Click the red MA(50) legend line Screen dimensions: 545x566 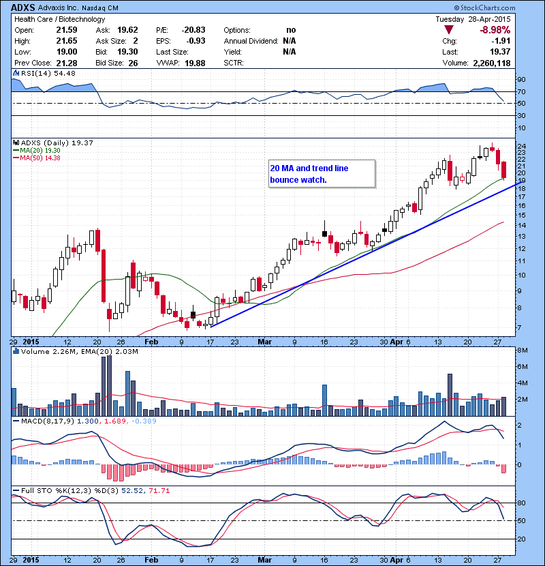(16, 158)
